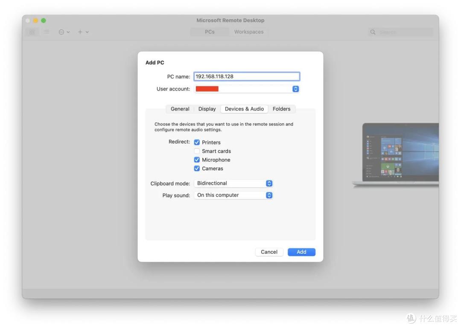
Task: Click the magnifier search icon
Action: pos(373,32)
